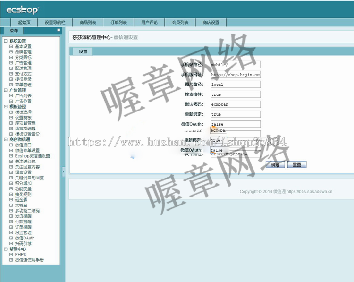Open 菜单管理 menu item
354x282 pixels.
coord(23,85)
